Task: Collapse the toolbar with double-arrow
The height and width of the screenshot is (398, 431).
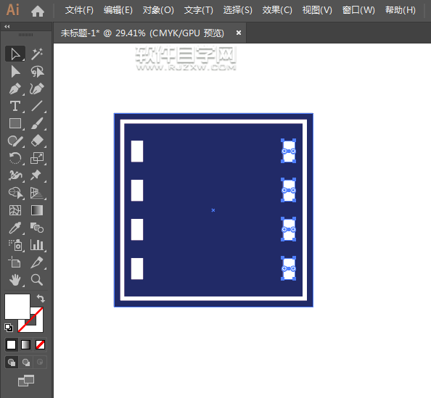Action: pyautogui.click(x=7, y=27)
